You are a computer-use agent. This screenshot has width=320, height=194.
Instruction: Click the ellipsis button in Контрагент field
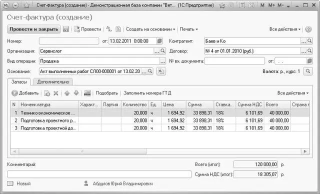pyautogui.click(x=303, y=41)
